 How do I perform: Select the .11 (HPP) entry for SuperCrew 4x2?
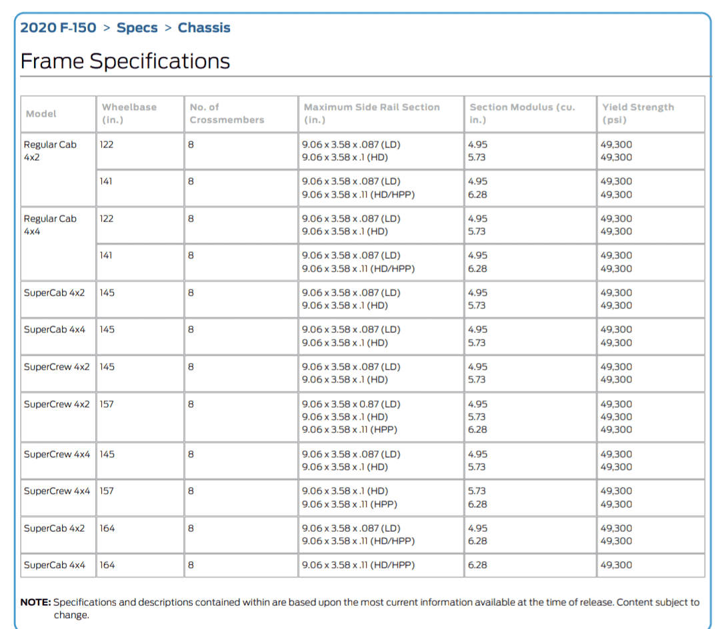tap(349, 430)
